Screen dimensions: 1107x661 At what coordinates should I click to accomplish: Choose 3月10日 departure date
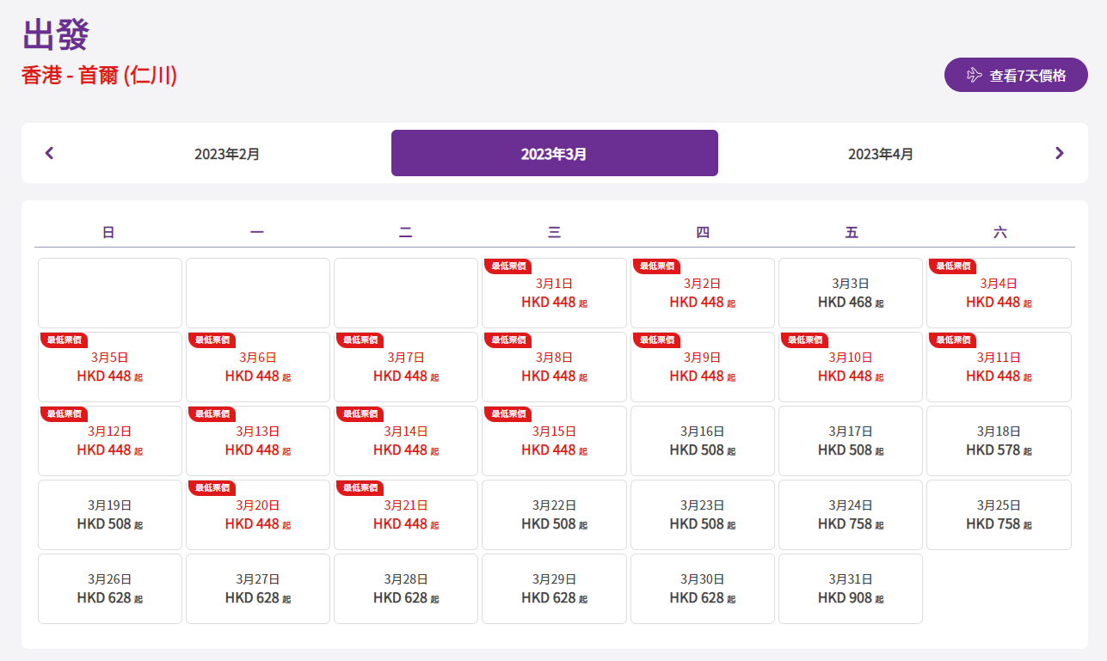pos(850,367)
